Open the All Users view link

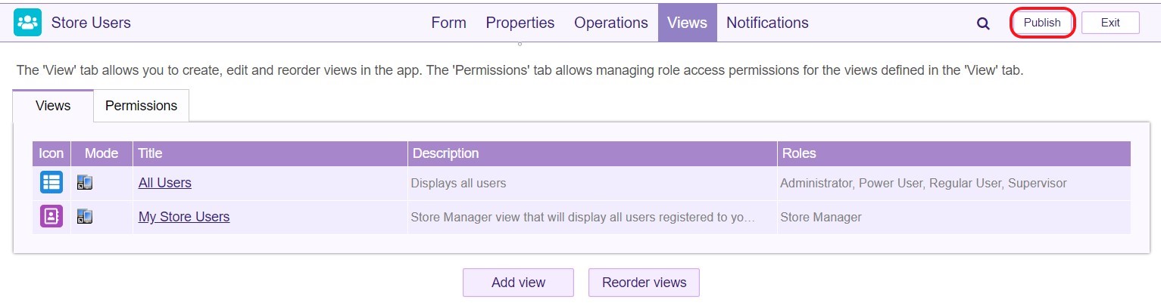(x=165, y=183)
